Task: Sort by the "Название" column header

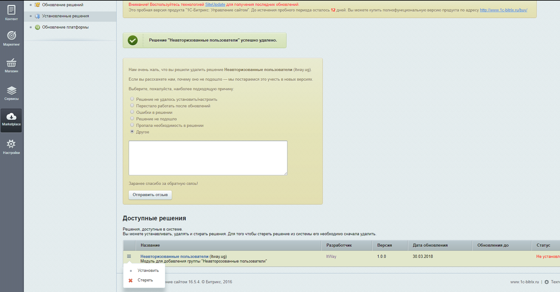Action: [x=228, y=245]
